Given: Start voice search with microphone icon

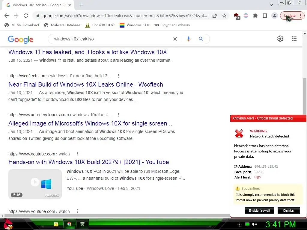Looking at the screenshot, I should point(188,39).
